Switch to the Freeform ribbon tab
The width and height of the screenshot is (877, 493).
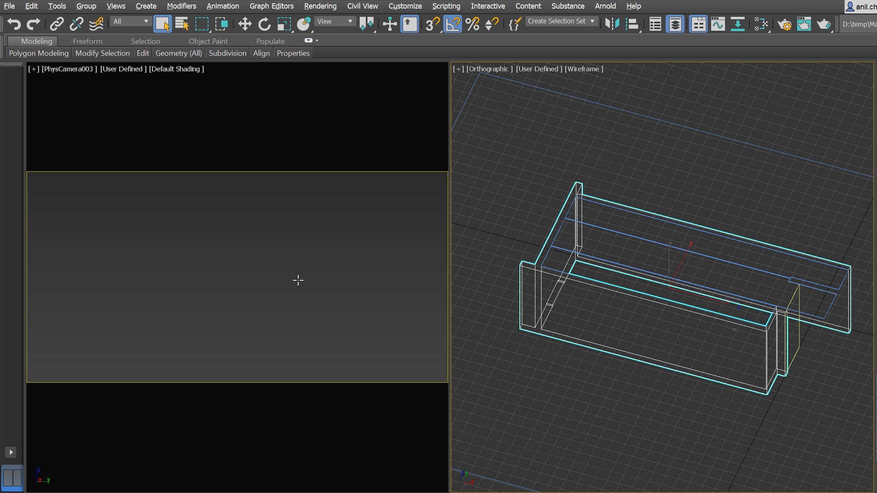click(87, 41)
